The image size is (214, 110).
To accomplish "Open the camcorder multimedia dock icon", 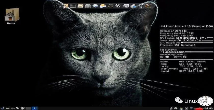I will [133, 6].
